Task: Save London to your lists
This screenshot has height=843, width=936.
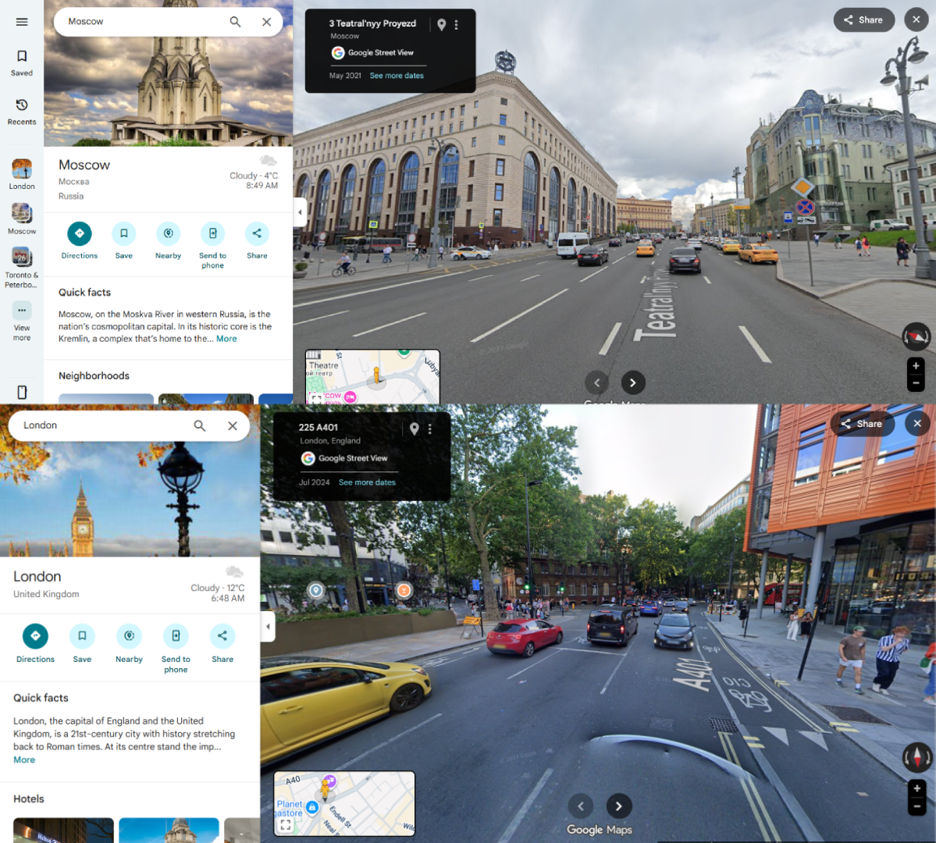Action: point(83,644)
